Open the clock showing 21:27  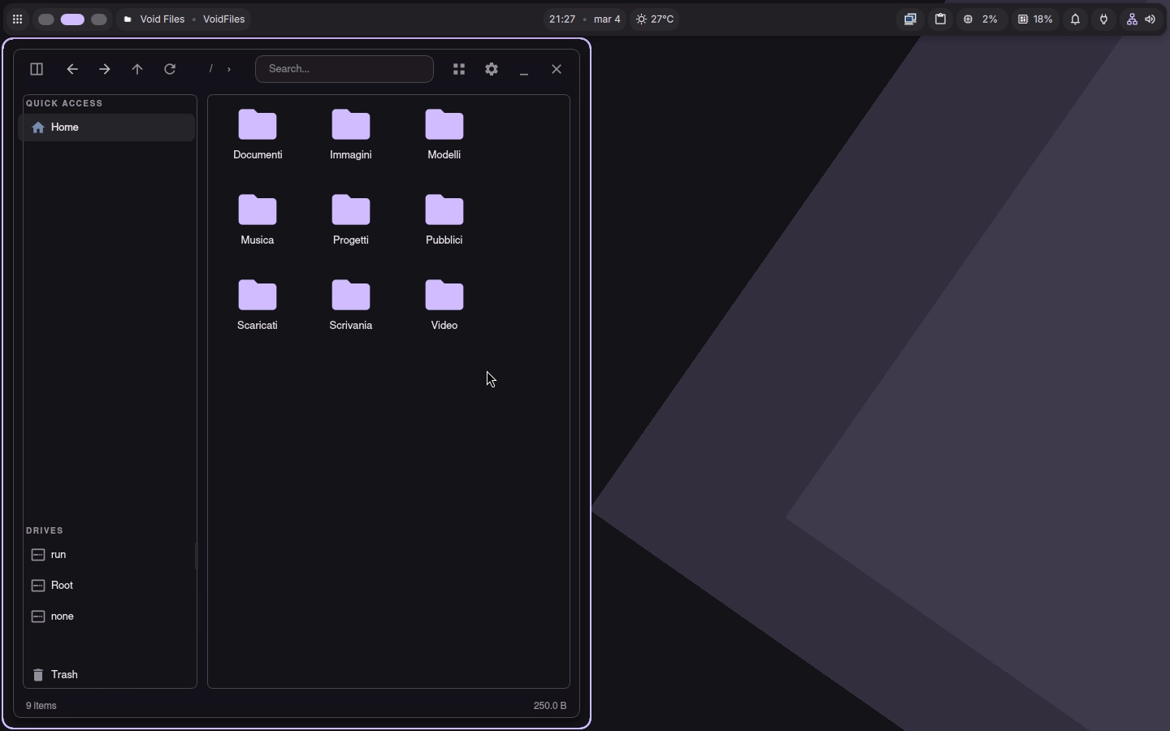coord(562,19)
